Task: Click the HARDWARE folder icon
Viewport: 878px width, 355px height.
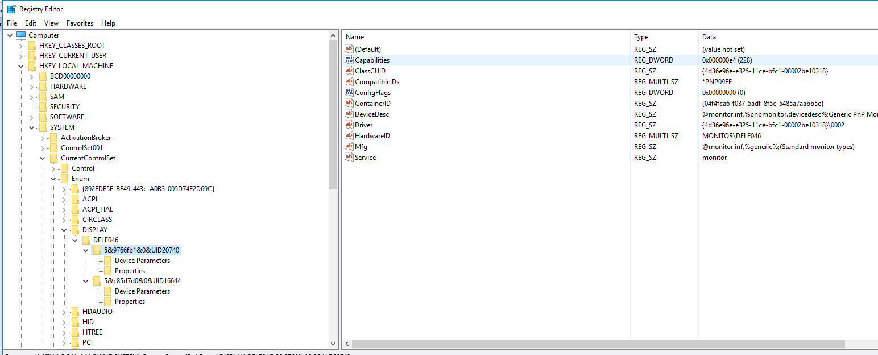Action: 43,86
